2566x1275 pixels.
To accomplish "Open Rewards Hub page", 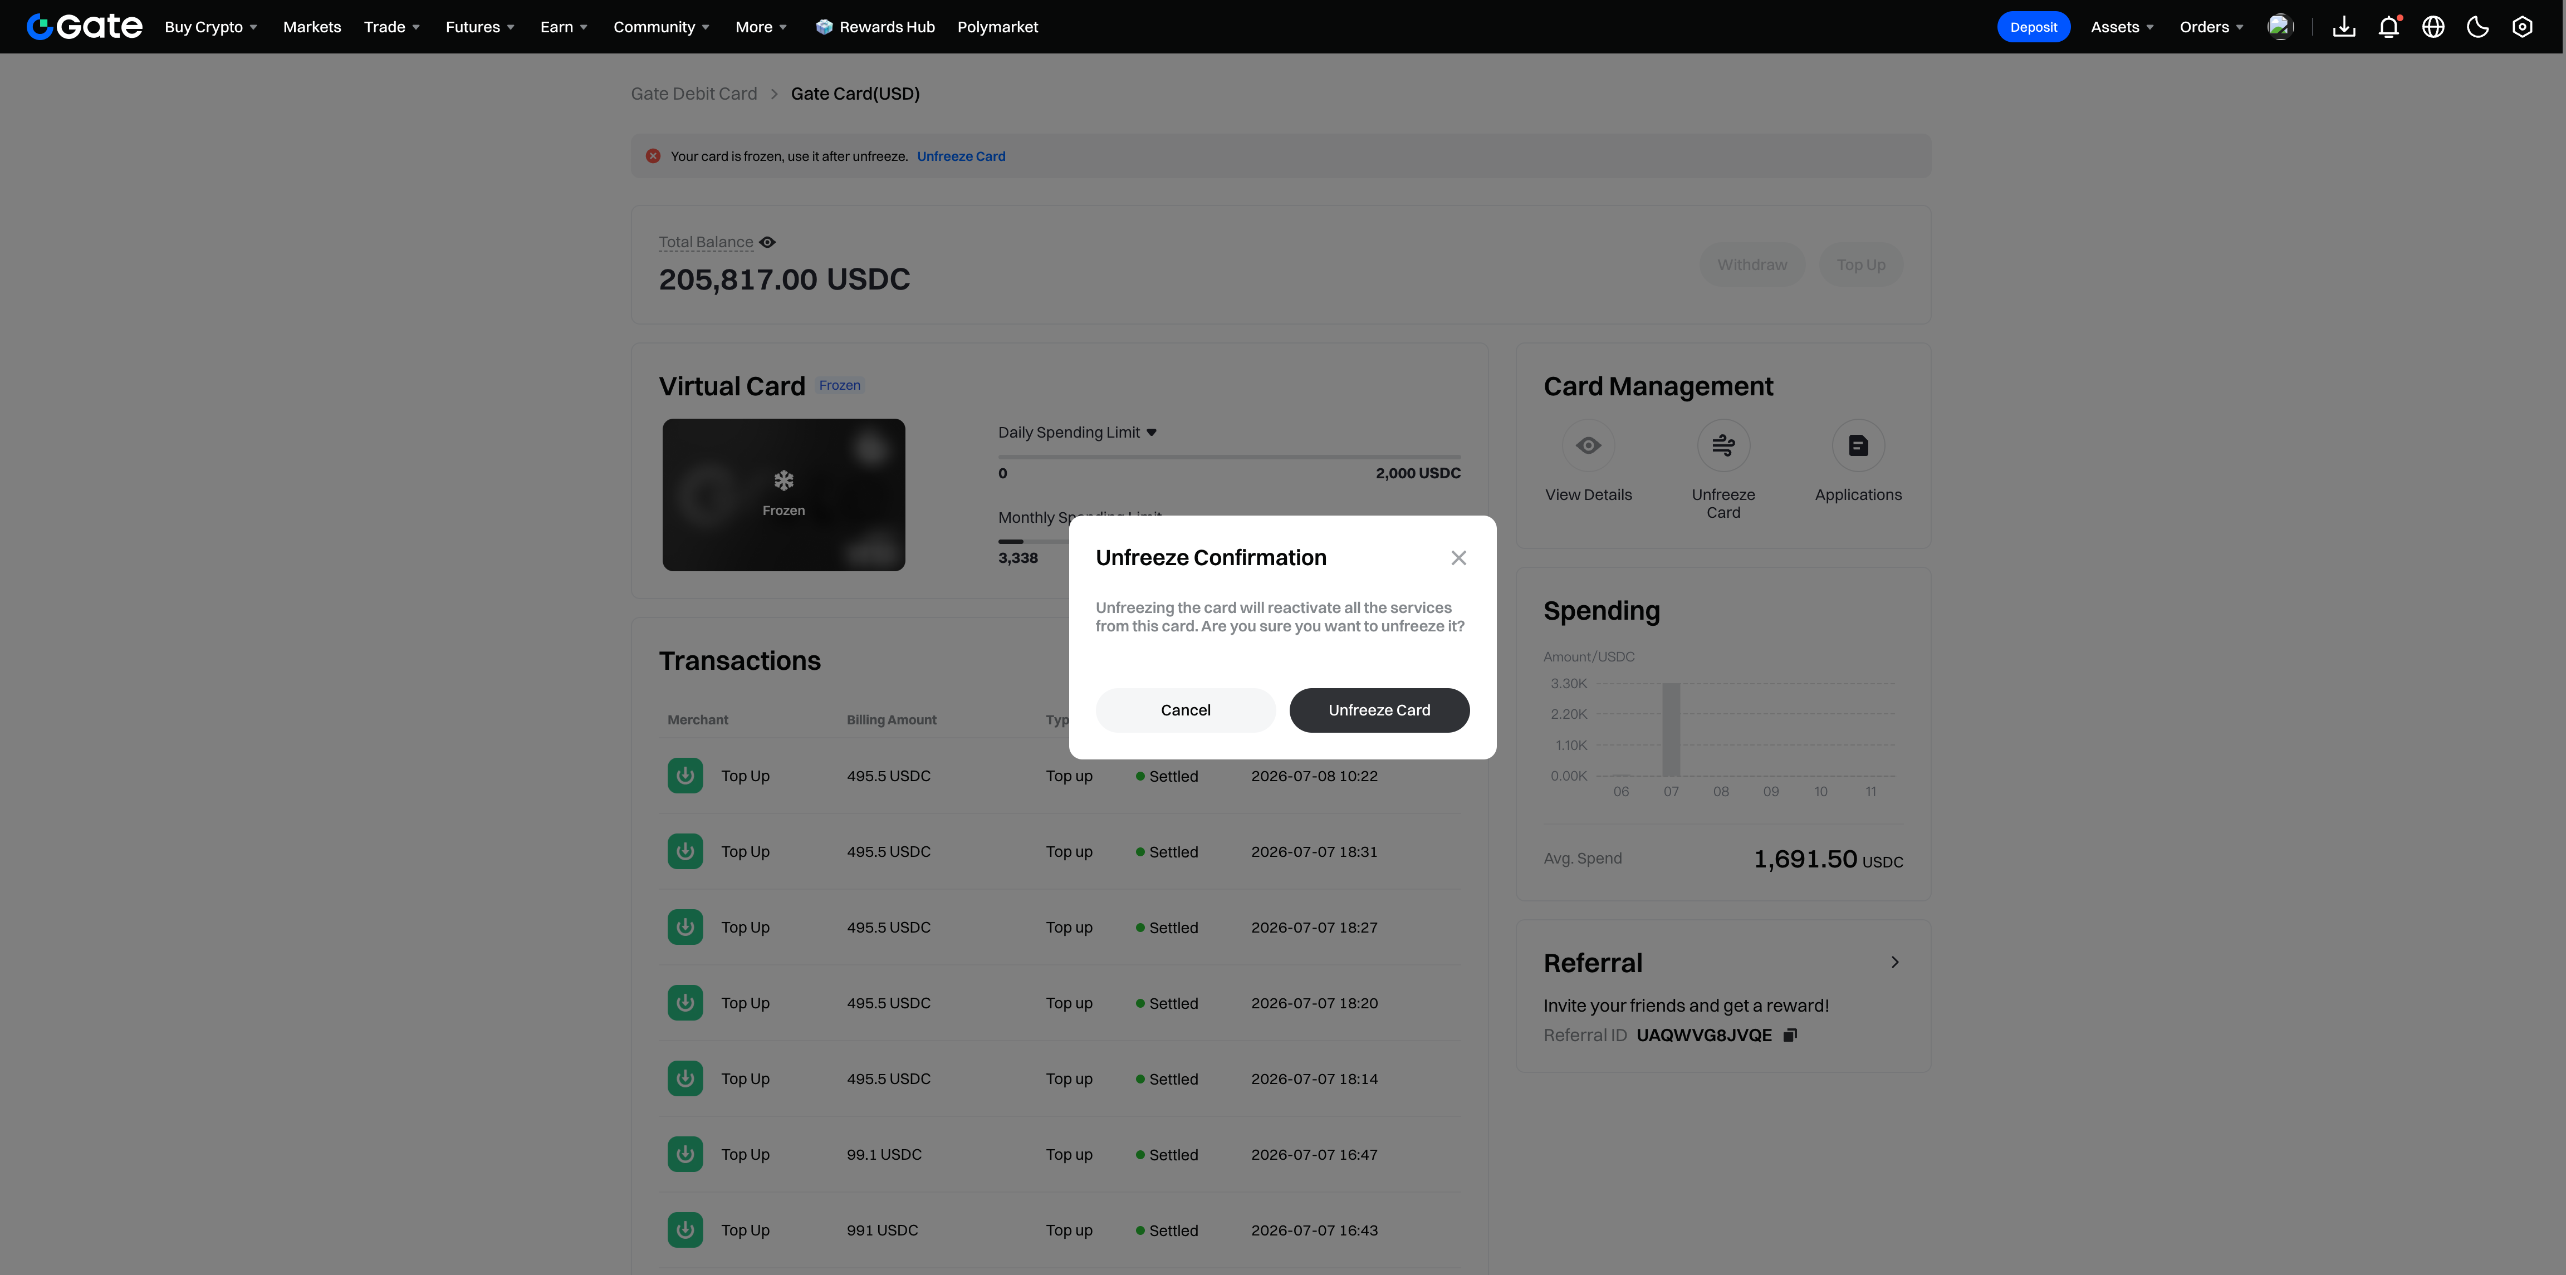I will pyautogui.click(x=875, y=27).
